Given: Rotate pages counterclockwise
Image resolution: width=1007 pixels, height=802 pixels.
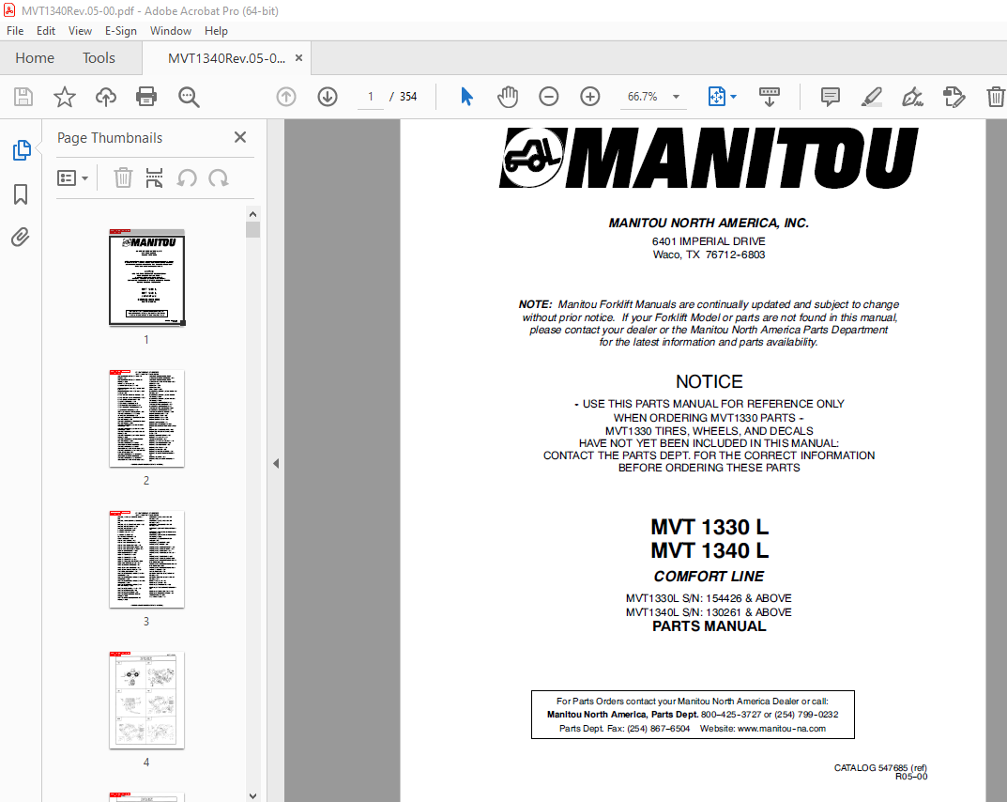Looking at the screenshot, I should click(x=187, y=178).
